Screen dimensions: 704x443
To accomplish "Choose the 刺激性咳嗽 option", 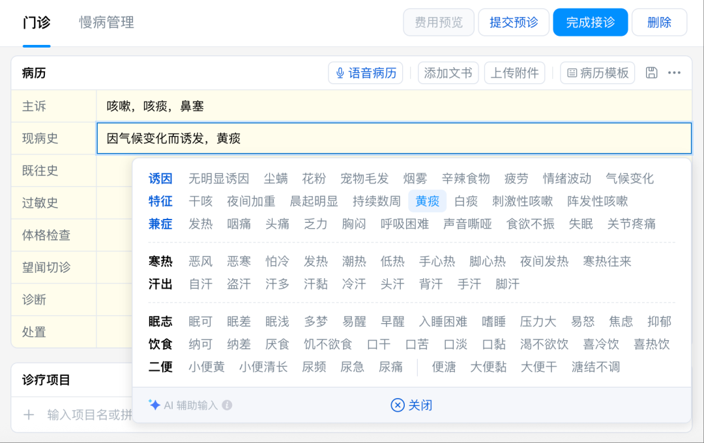I will 522,201.
